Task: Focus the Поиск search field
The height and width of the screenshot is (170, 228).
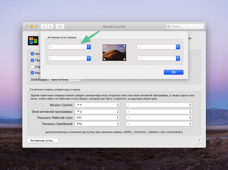Action: [x=185, y=27]
